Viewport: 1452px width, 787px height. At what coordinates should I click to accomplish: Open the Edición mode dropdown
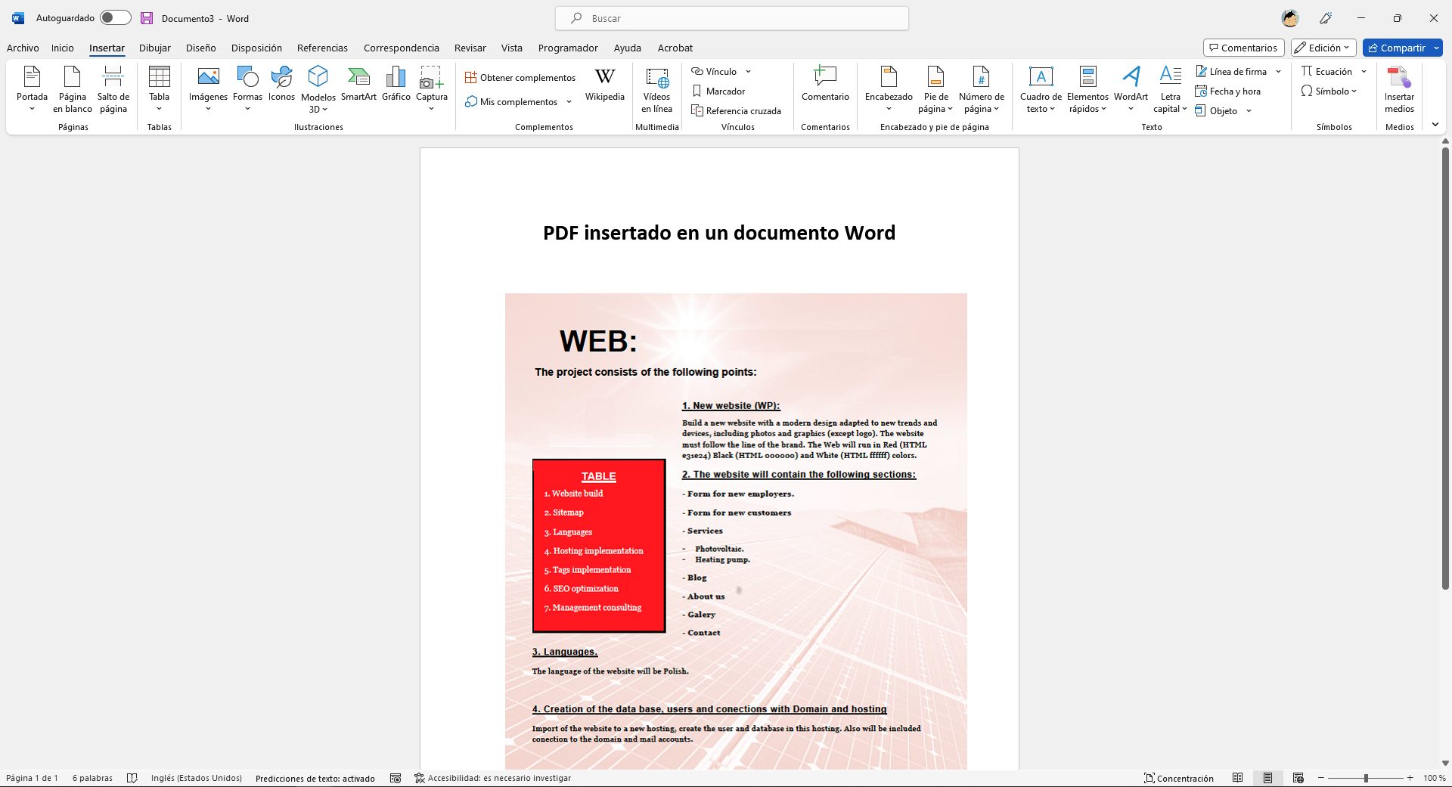click(x=1323, y=48)
